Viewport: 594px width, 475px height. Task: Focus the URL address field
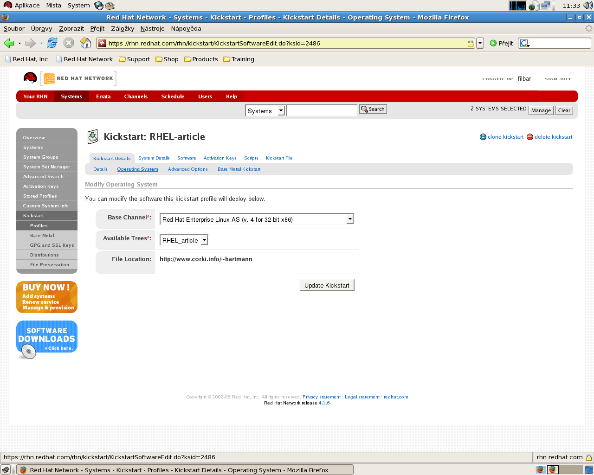pos(286,43)
